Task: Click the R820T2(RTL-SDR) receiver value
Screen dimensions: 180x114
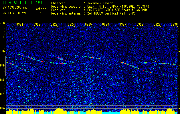Action: (117, 10)
